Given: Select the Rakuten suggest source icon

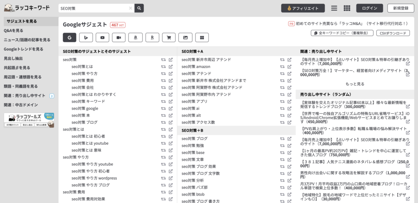Looking at the screenshot, I should coord(152,38).
